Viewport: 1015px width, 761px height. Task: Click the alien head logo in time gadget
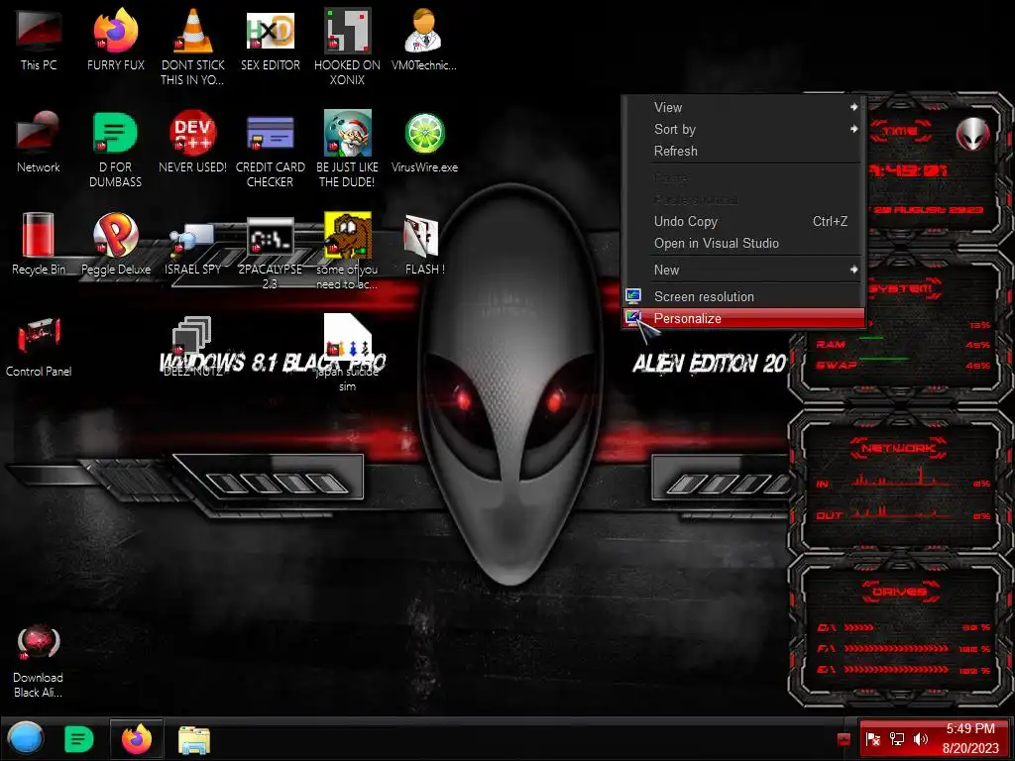972,134
